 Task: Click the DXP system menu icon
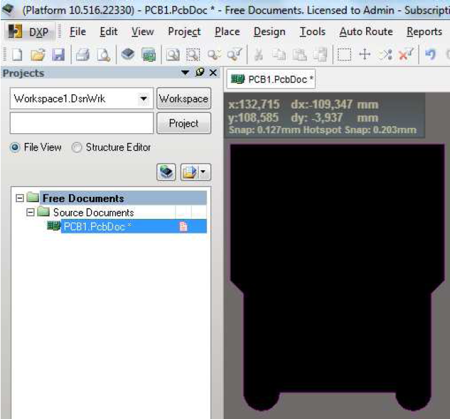pyautogui.click(x=29, y=32)
